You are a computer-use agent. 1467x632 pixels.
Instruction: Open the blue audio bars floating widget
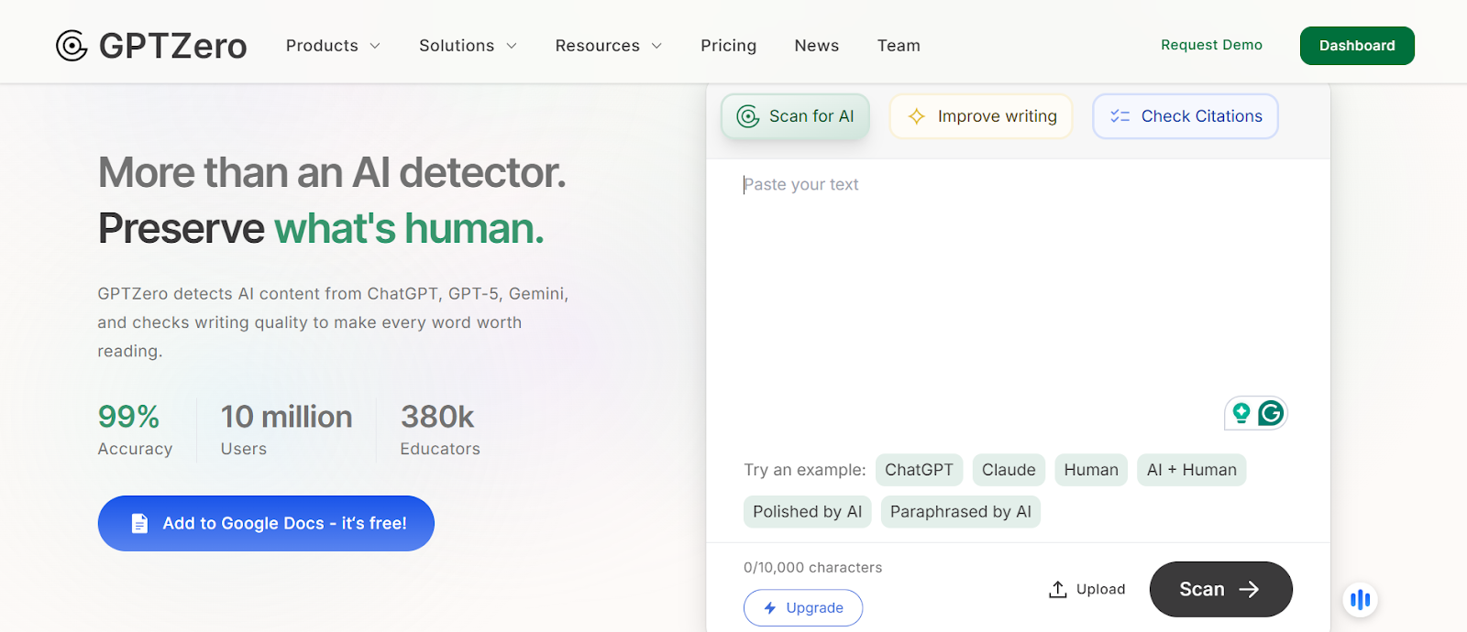tap(1361, 600)
